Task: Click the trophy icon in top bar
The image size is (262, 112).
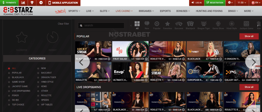Action: coord(32,3)
